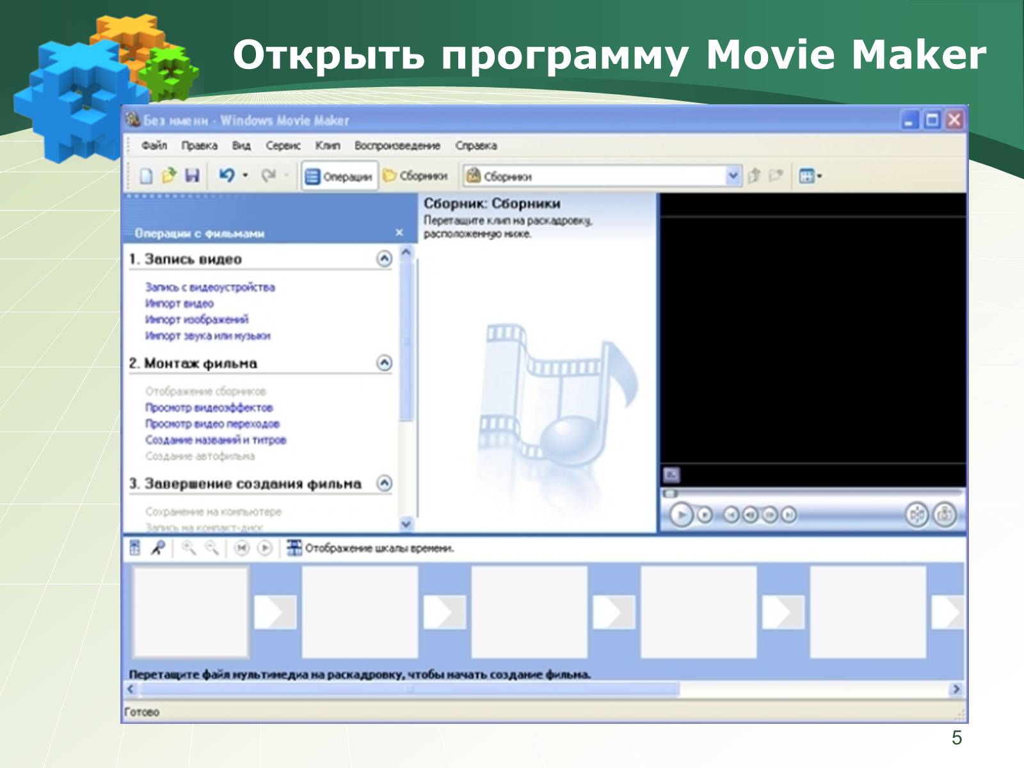Click the Take Picture camera icon
The height and width of the screenshot is (768, 1024).
(x=945, y=515)
